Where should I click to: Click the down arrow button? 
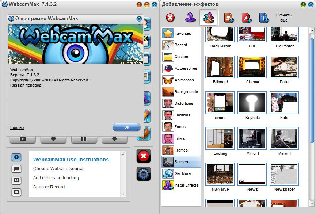[114, 139]
